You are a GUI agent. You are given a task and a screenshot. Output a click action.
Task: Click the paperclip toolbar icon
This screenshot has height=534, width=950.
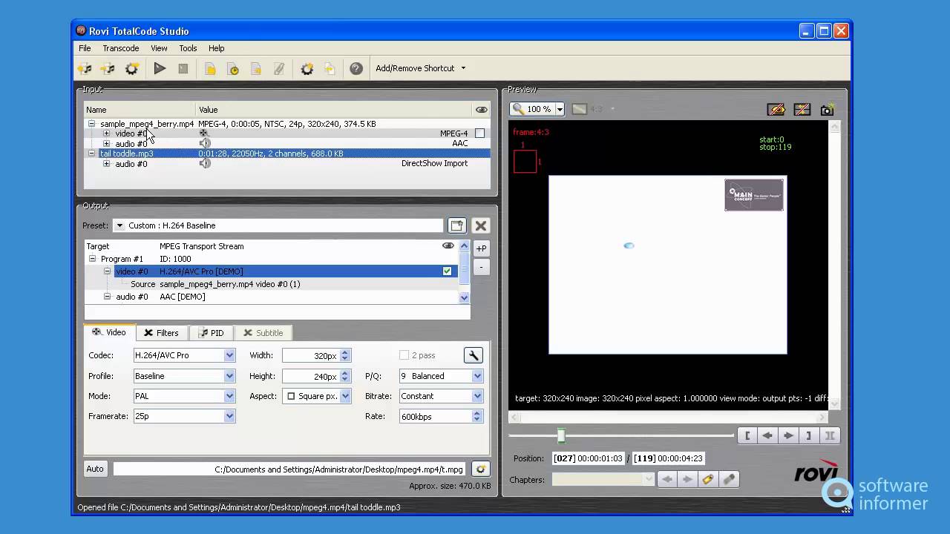point(279,69)
